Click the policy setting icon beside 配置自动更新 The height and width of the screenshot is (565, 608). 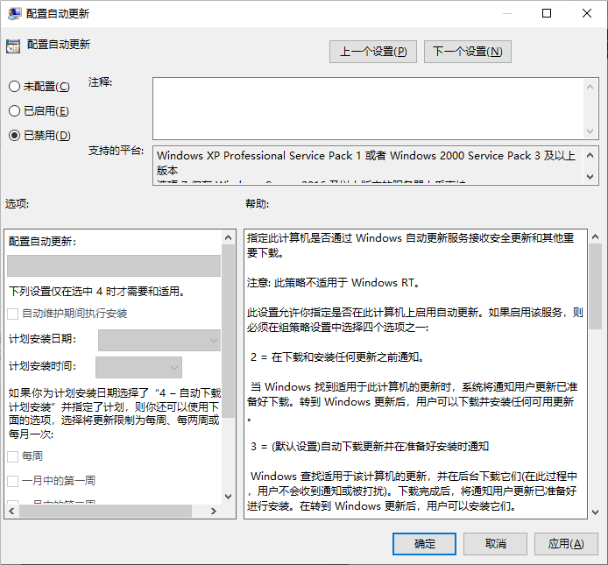pyautogui.click(x=13, y=46)
